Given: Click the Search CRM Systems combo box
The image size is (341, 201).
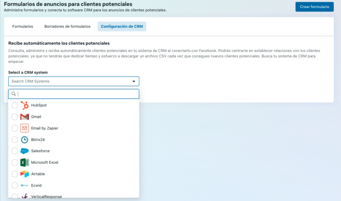Looking at the screenshot, I should tap(70, 81).
